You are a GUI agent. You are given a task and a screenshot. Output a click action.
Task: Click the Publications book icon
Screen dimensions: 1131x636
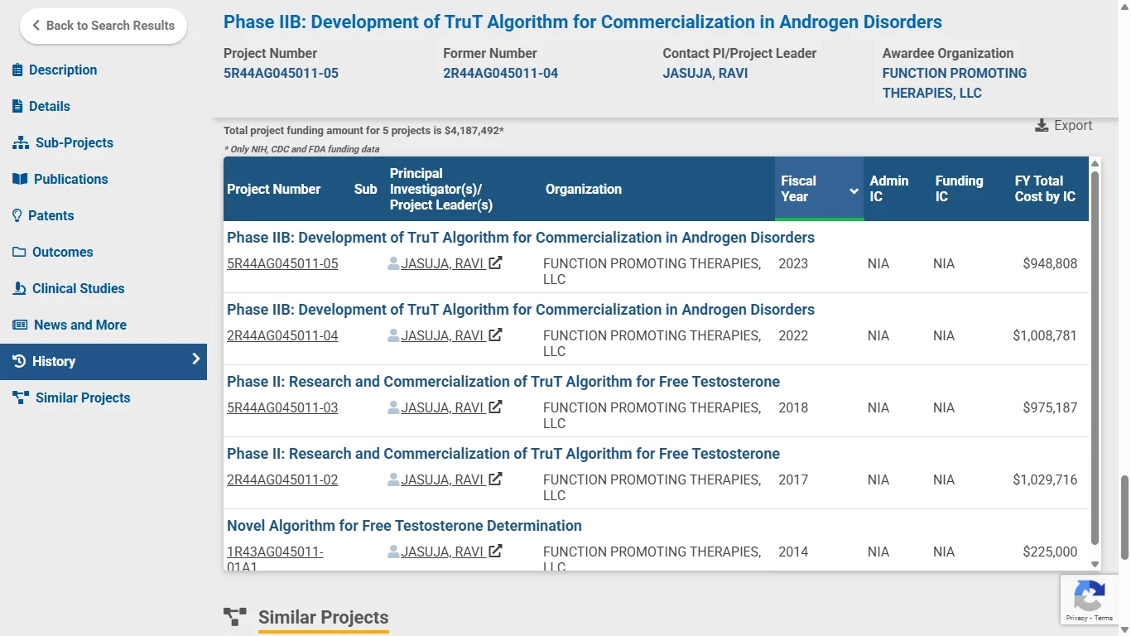pyautogui.click(x=20, y=180)
